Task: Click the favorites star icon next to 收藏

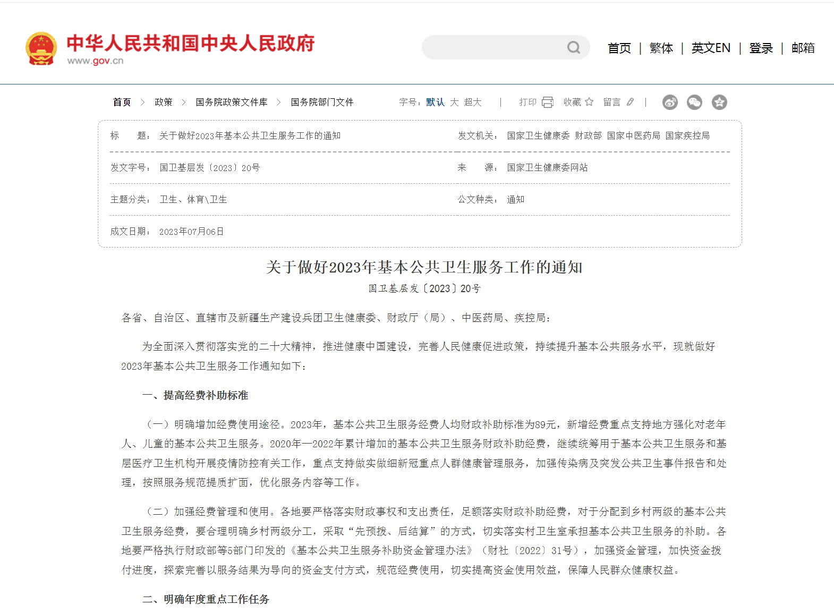Action: coord(589,102)
